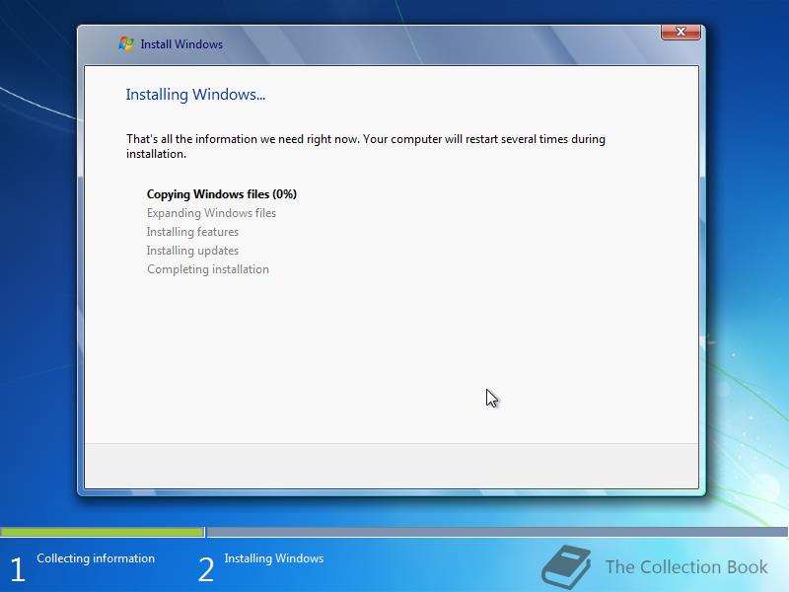This screenshot has width=789, height=592.
Task: Click the grey Installing Windows progress bar
Action: pos(497,532)
